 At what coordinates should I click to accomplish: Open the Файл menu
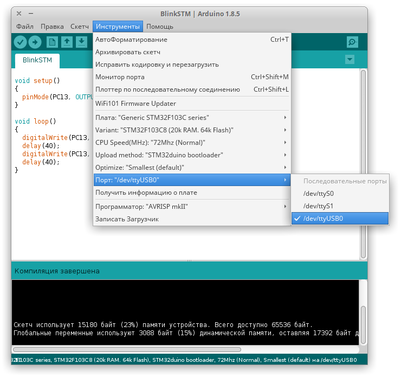pyautogui.click(x=25, y=27)
